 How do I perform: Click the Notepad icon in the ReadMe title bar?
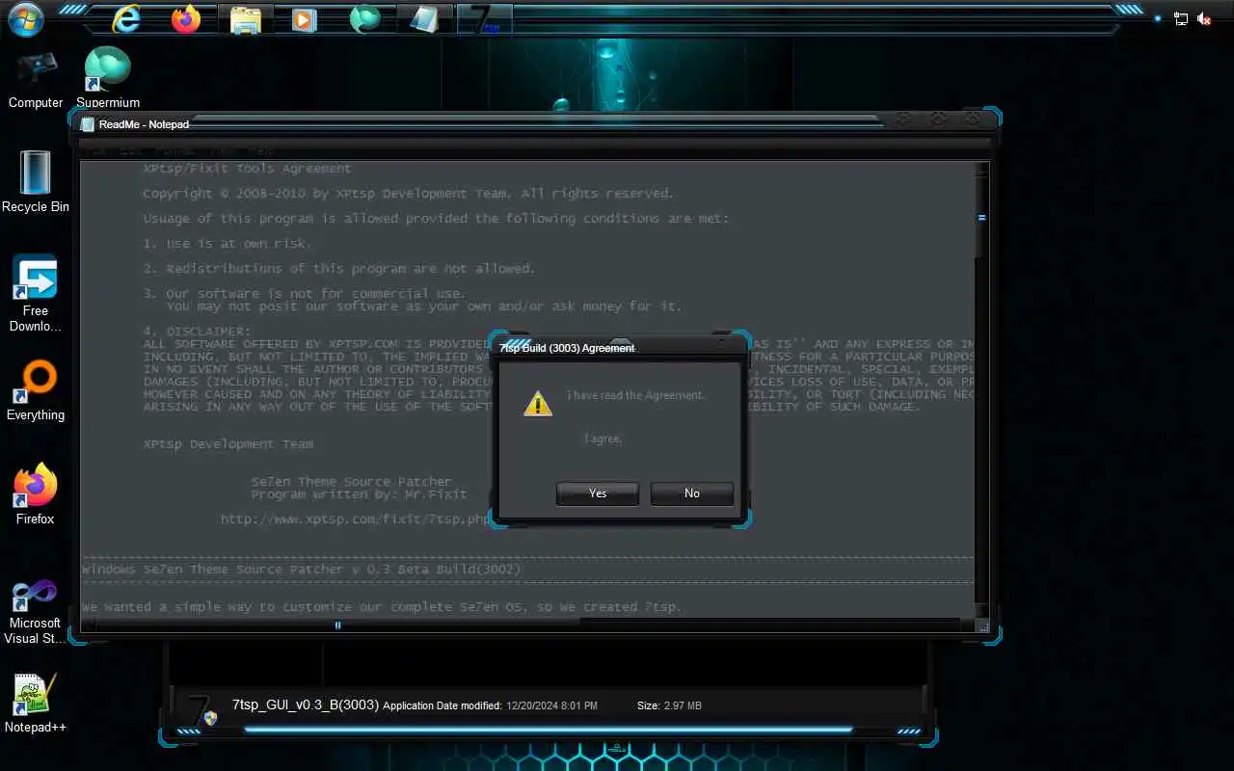pos(88,124)
